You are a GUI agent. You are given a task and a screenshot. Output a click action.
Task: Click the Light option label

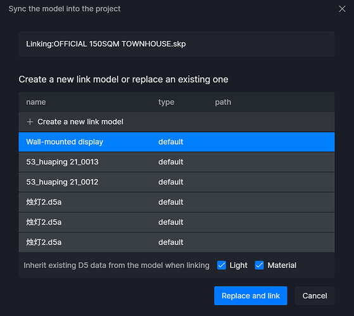point(238,265)
